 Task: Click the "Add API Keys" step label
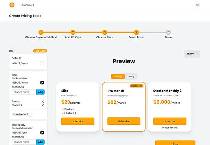click(x=73, y=37)
